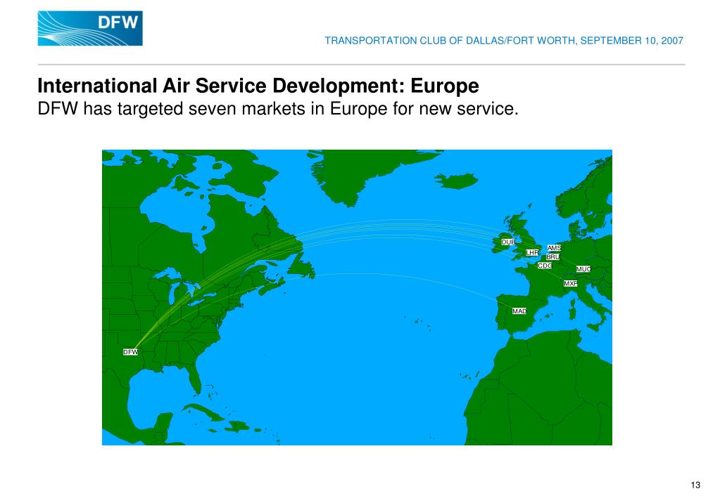Click the MXP airport label
This screenshot has width=720, height=503.
[570, 284]
